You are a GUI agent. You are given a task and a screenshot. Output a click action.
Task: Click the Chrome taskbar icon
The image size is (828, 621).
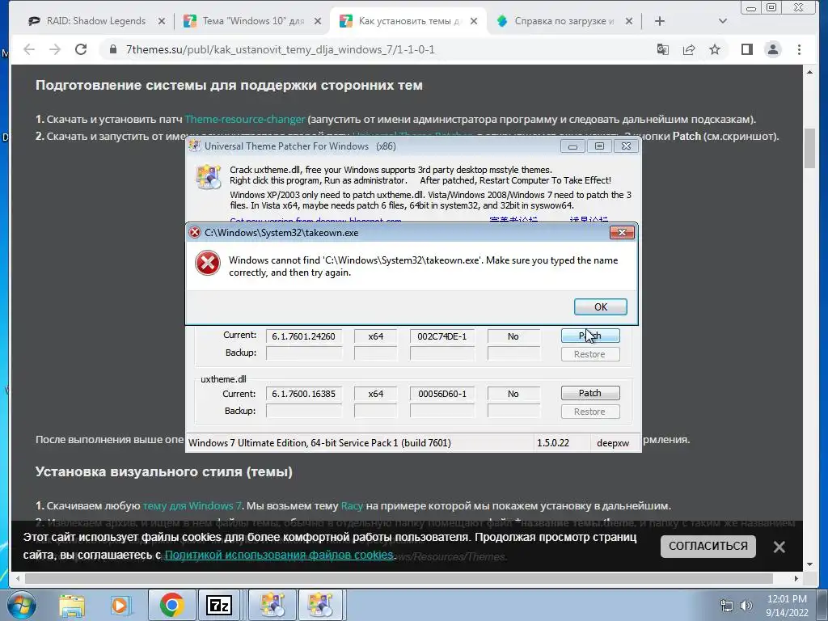click(171, 605)
